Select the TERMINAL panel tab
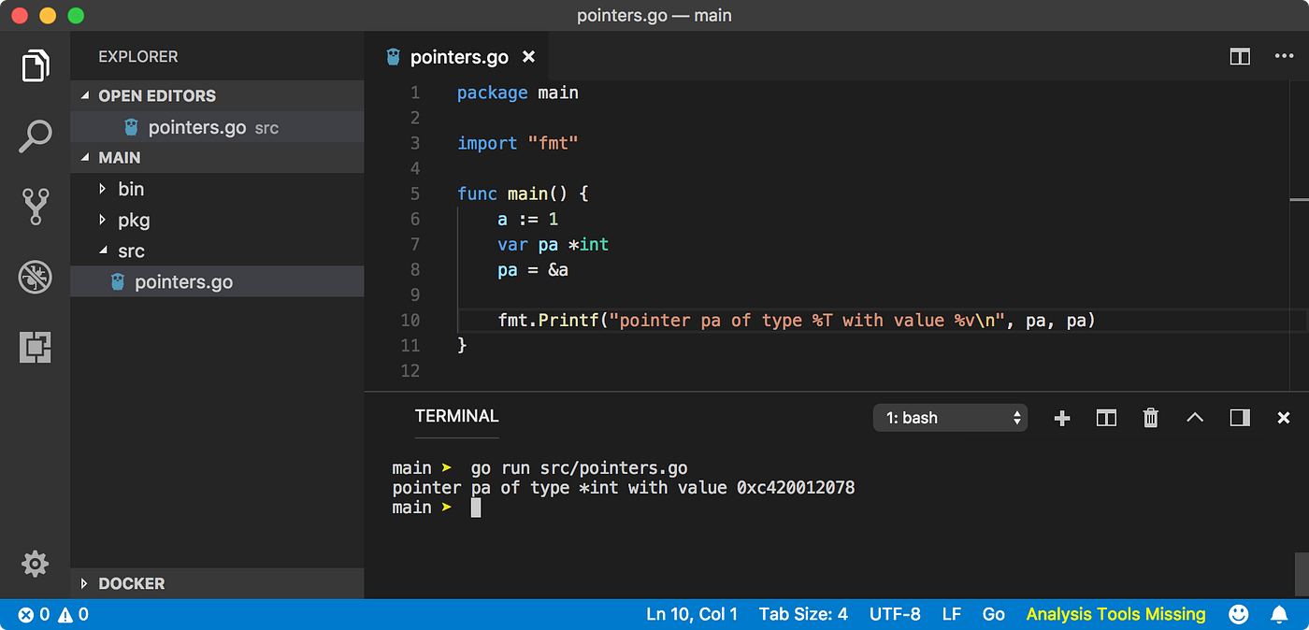The height and width of the screenshot is (630, 1309). pyautogui.click(x=457, y=416)
